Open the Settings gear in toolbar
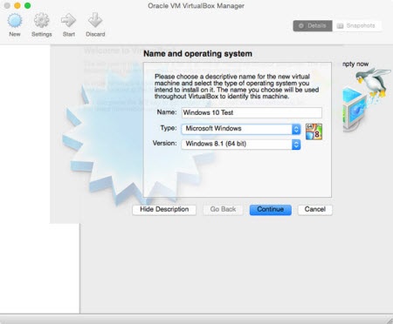 41,21
